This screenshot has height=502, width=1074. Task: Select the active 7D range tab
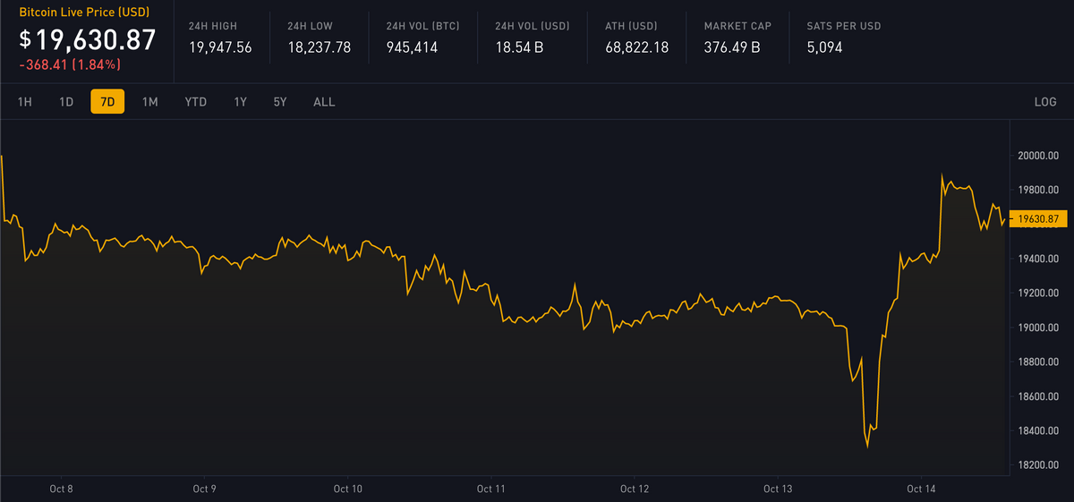pyautogui.click(x=107, y=102)
